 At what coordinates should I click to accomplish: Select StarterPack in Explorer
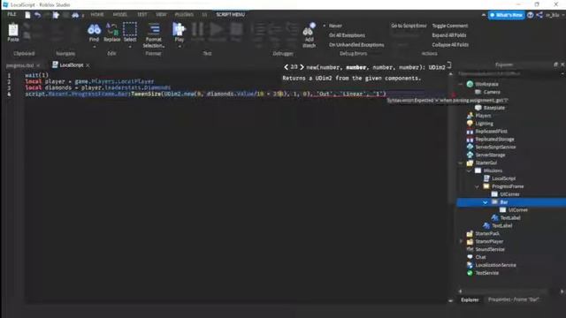487,233
